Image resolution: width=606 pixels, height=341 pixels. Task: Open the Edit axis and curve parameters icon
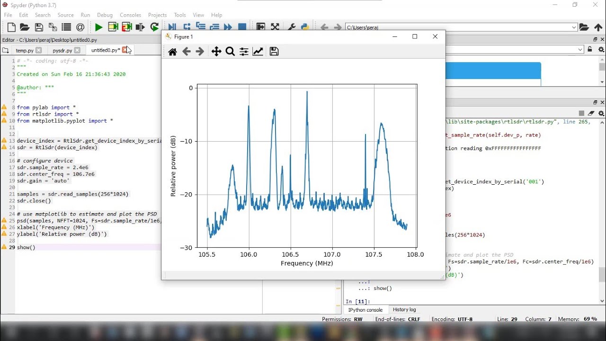tap(258, 52)
